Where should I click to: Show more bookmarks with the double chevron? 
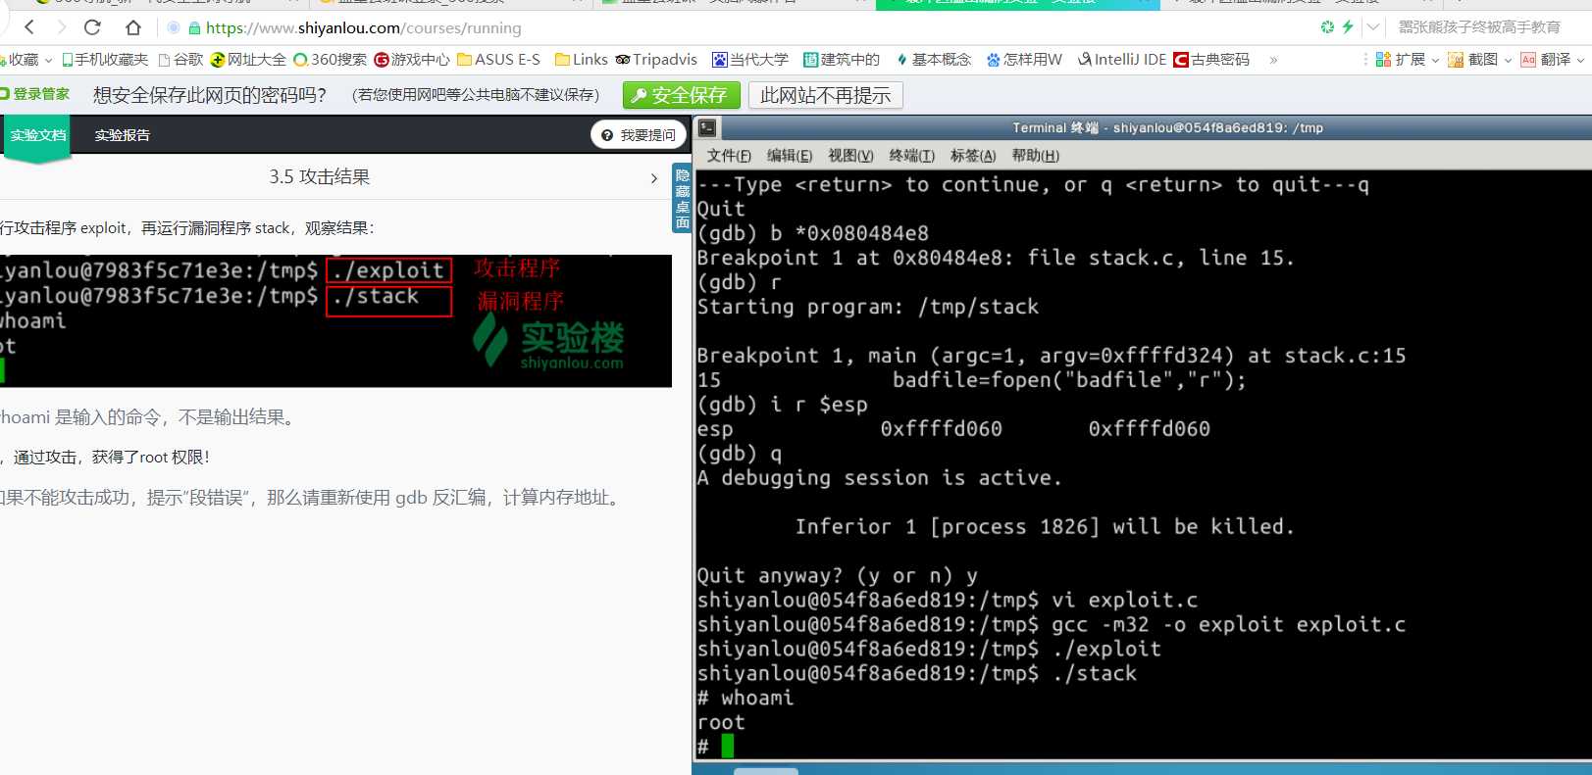[x=1273, y=60]
